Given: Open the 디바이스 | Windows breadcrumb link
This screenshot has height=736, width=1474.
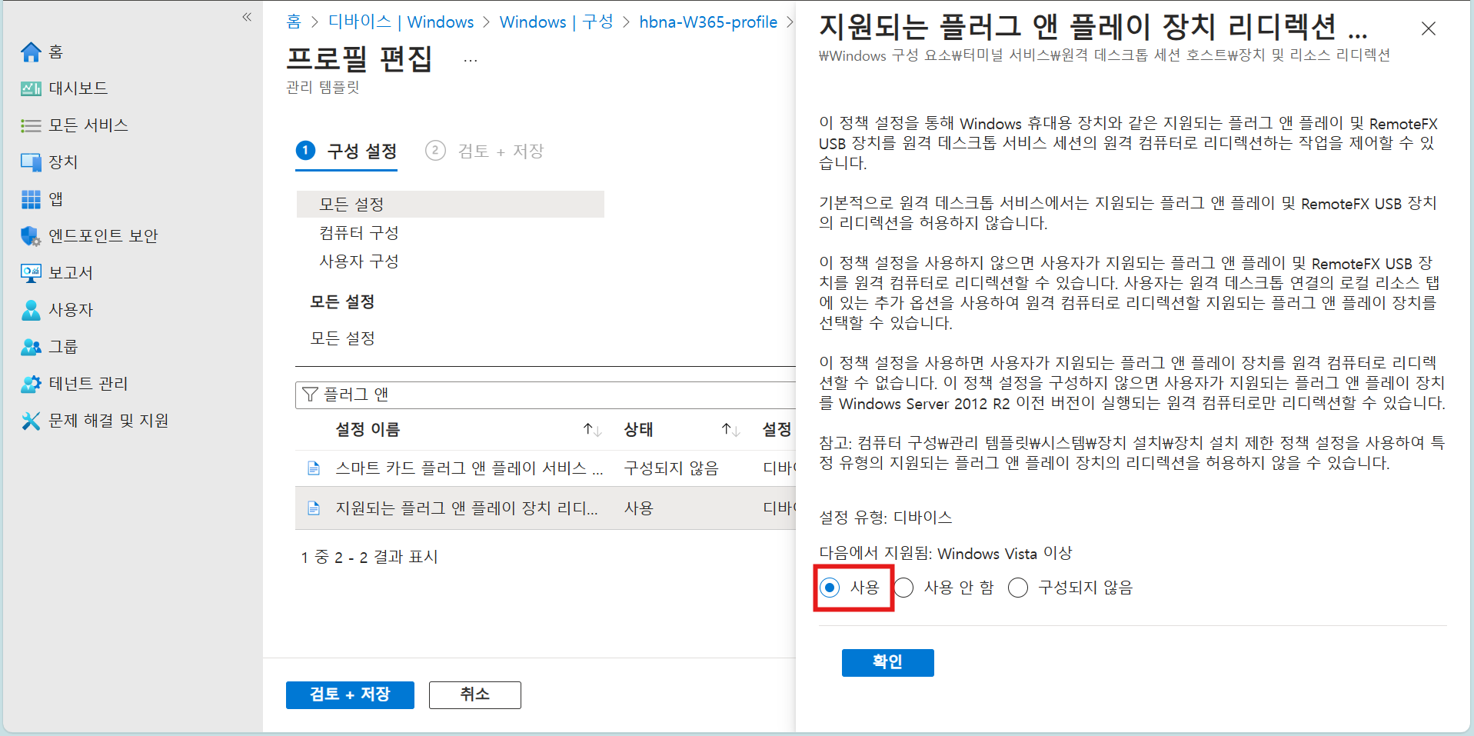Looking at the screenshot, I should tap(401, 22).
